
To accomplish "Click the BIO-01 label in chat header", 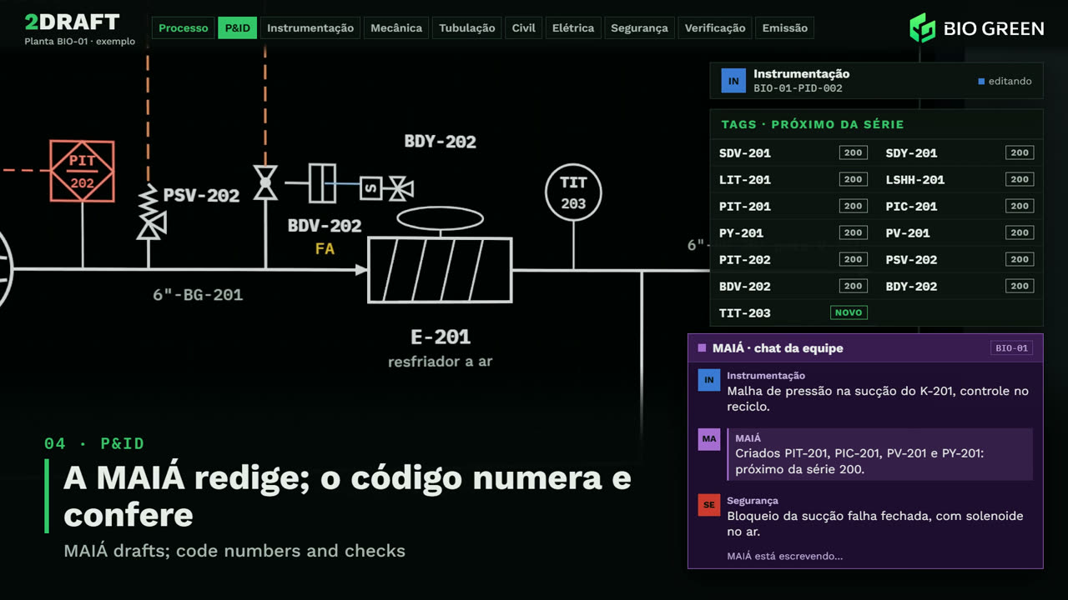I will point(1011,348).
